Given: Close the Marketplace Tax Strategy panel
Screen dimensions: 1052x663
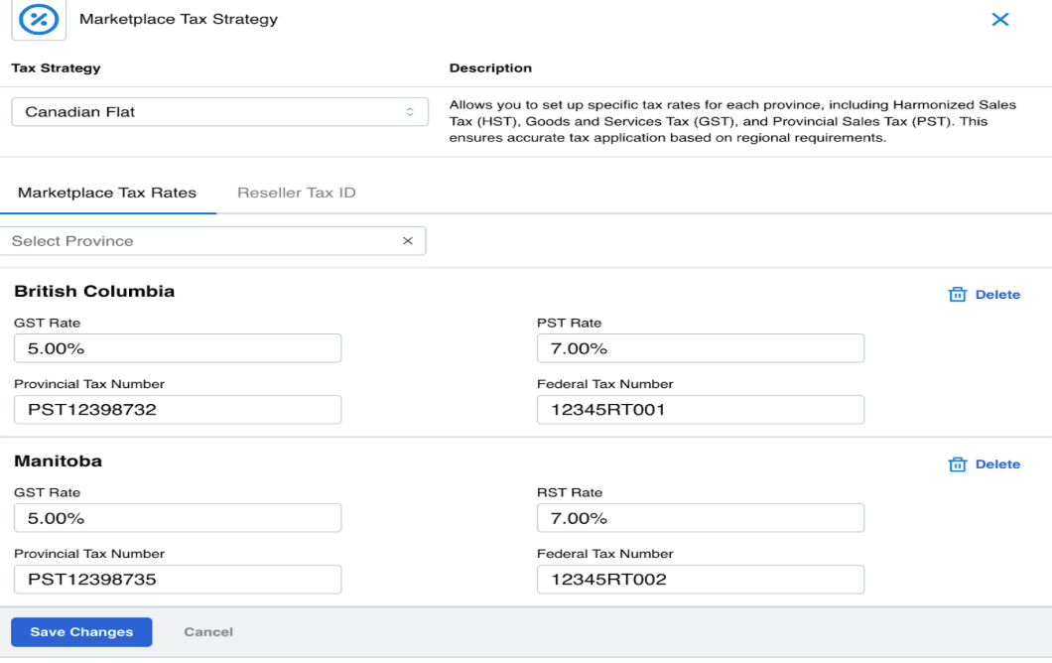Looking at the screenshot, I should (999, 20).
